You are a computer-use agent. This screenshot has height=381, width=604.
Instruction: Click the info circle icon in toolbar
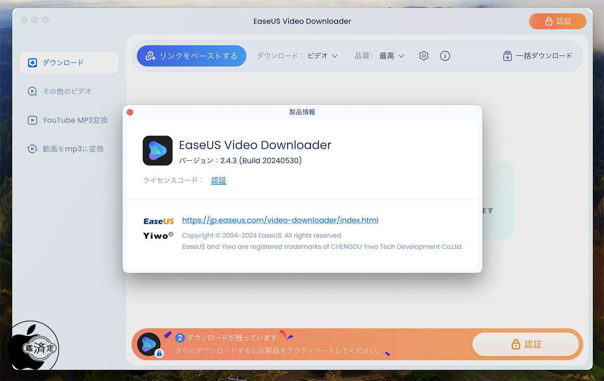pyautogui.click(x=445, y=56)
